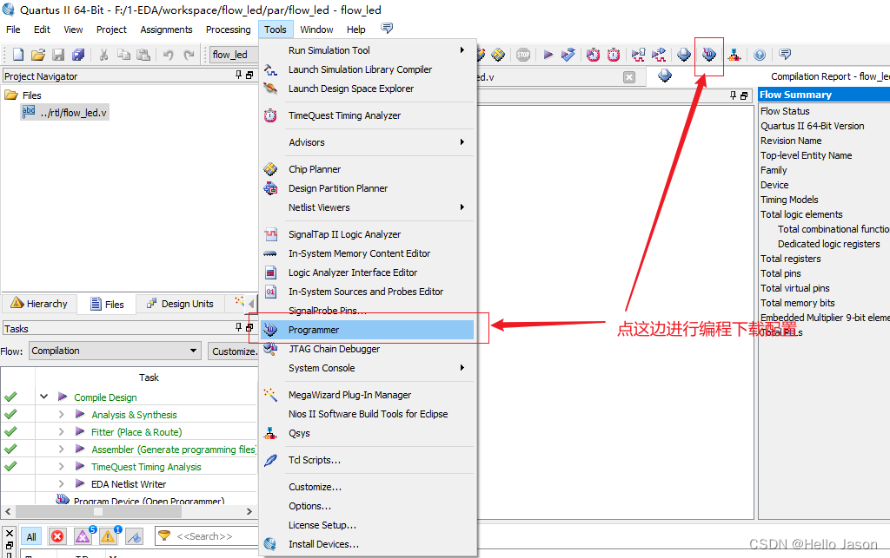This screenshot has height=558, width=890.
Task: Toggle the error messages filter
Action: pyautogui.click(x=57, y=536)
